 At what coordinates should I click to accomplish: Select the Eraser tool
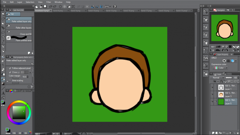(x=3, y=70)
